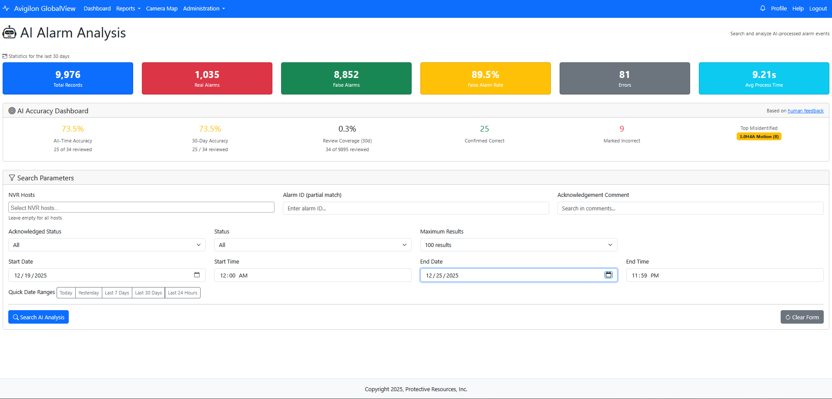Click the End Time field showing 11:59 PM
This screenshot has height=399, width=832.
[x=725, y=275]
